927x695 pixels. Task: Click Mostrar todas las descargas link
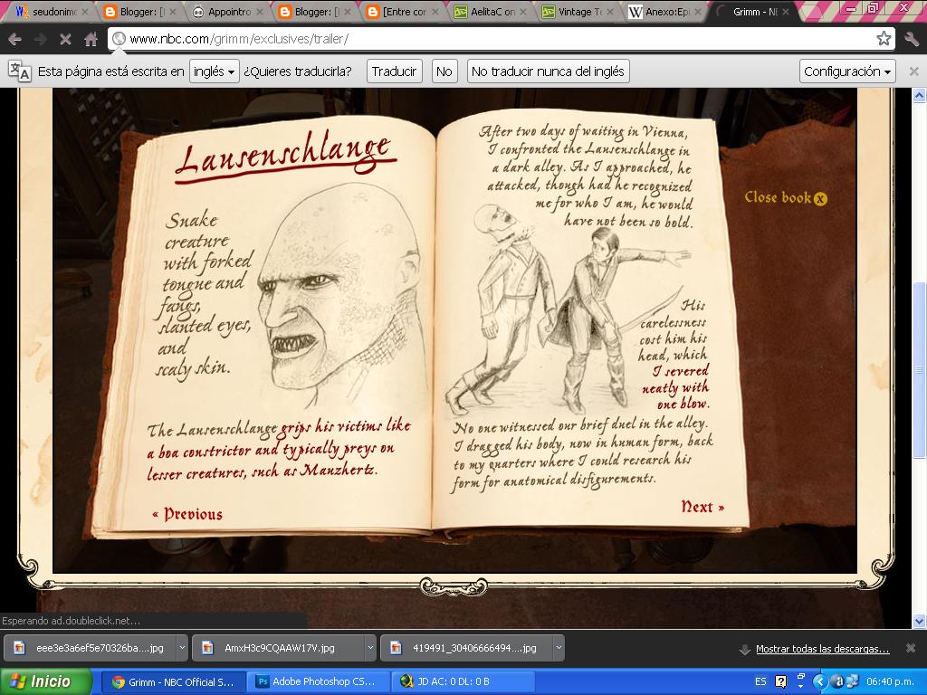tap(822, 649)
